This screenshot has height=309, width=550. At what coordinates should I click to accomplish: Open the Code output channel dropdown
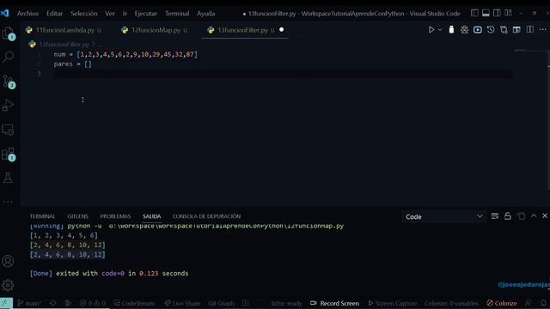pos(443,216)
